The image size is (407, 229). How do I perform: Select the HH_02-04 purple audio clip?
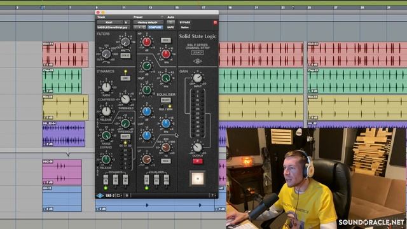pyautogui.click(x=64, y=134)
